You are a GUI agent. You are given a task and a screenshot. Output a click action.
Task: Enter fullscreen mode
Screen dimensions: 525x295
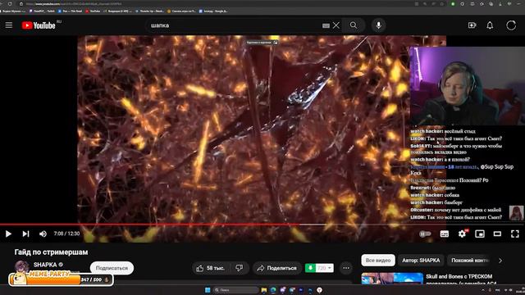pyautogui.click(x=515, y=234)
